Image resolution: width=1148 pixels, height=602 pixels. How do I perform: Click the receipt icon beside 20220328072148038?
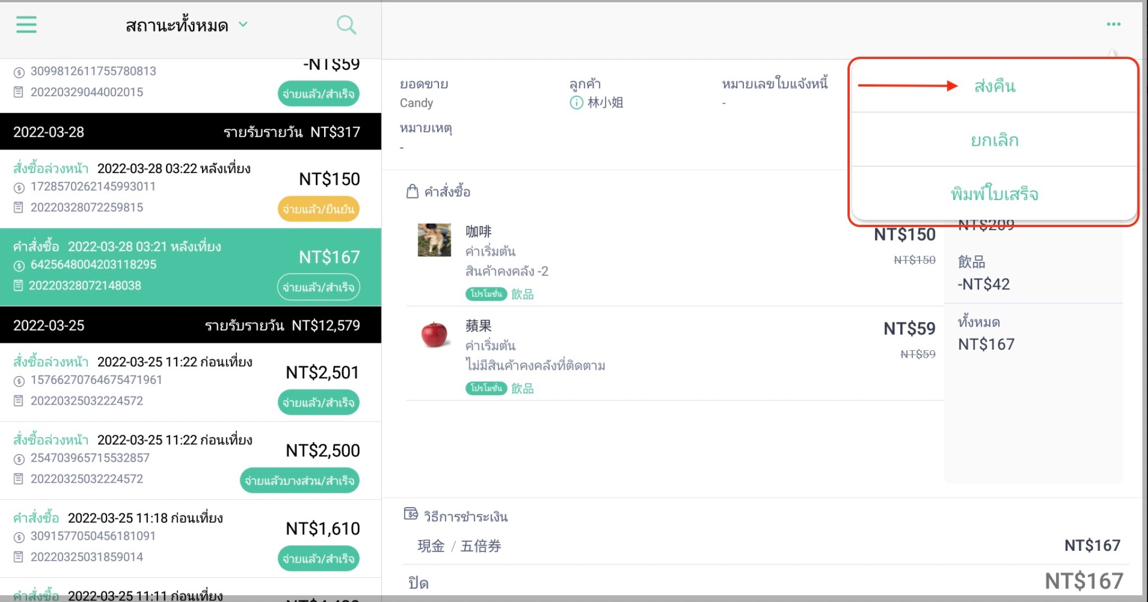pos(19,286)
